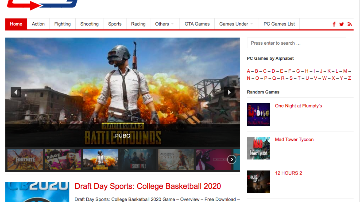
Task: Select the Hitman slider thumbnail
Action: coord(214,159)
